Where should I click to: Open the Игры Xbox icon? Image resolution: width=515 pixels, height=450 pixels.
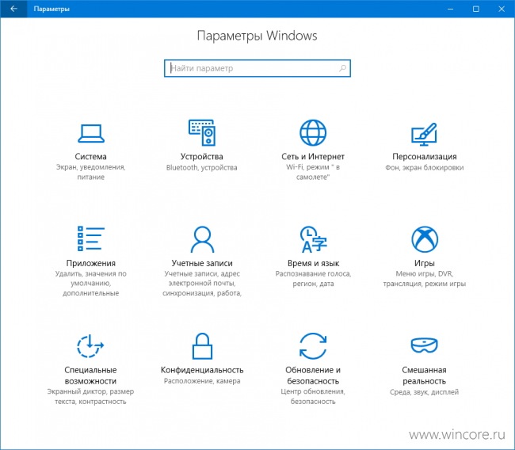(x=425, y=238)
